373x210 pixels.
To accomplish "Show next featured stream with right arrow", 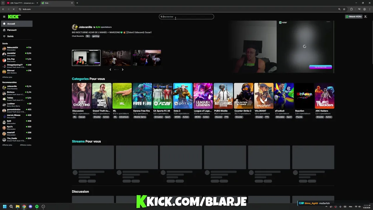I will point(122,69).
